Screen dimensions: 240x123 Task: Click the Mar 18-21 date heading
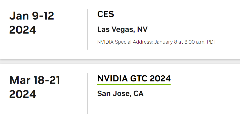[x=35, y=80]
